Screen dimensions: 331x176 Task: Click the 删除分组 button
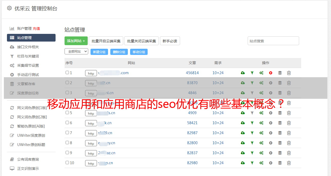119,52
